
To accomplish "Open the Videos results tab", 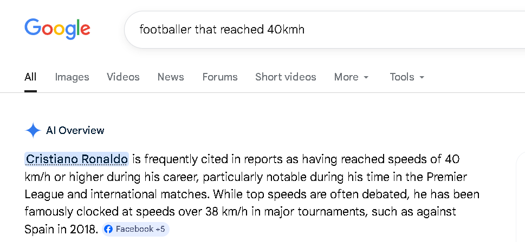I will (x=123, y=77).
